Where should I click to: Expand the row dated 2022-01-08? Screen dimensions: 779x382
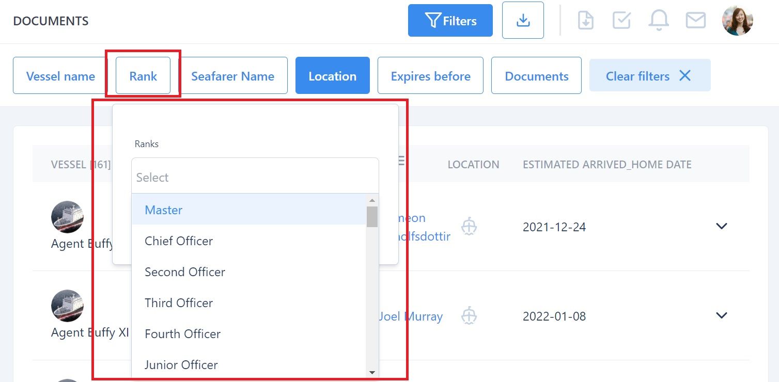point(722,315)
